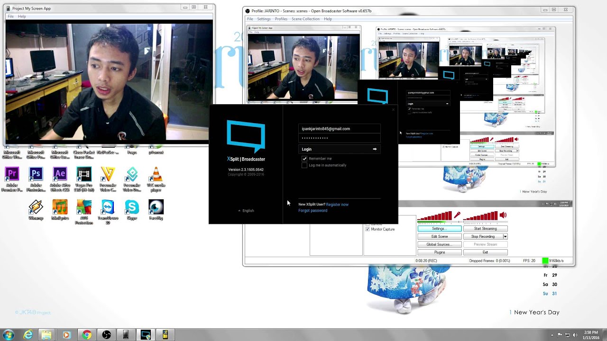Open Global Sources... in OBS
This screenshot has width=607, height=341.
click(x=439, y=244)
